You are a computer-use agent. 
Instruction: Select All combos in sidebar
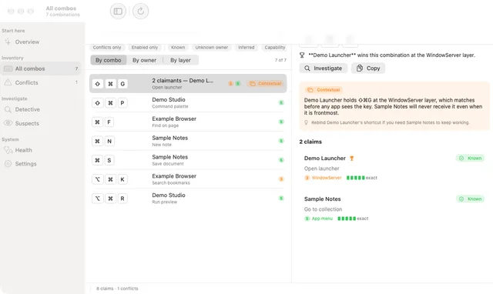(41, 68)
